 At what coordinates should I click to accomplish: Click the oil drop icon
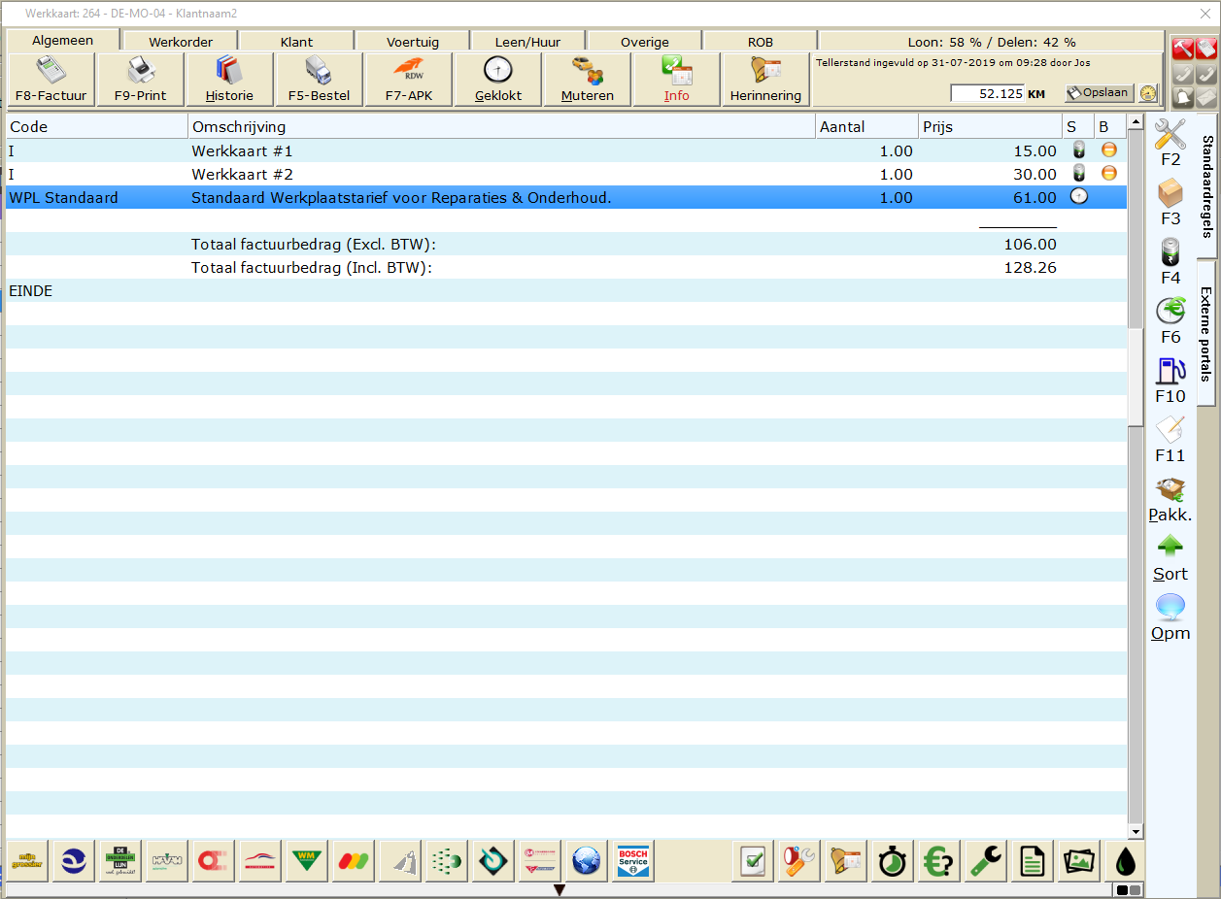[x=1124, y=861]
